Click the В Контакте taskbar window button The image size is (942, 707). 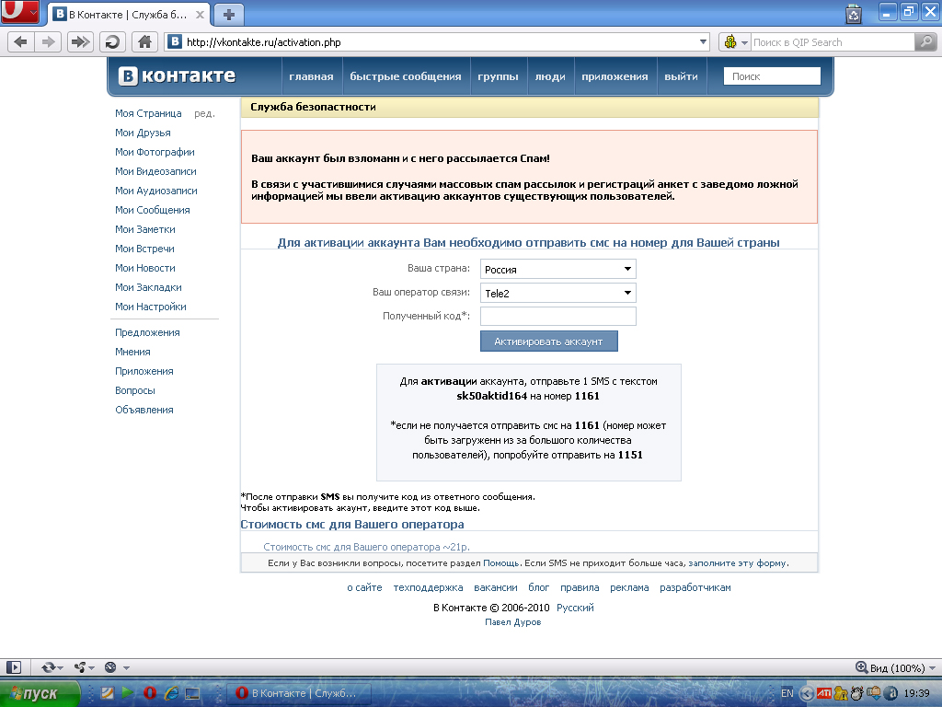tap(299, 693)
